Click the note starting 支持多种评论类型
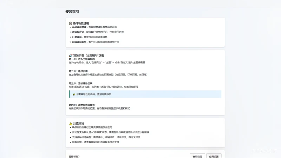This screenshot has height=158, width=281. click(106, 137)
